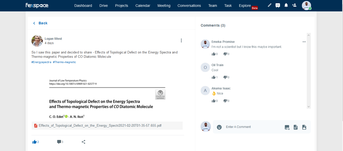Open the chat messages icon
The width and height of the screenshot is (343, 151).
click(278, 5)
